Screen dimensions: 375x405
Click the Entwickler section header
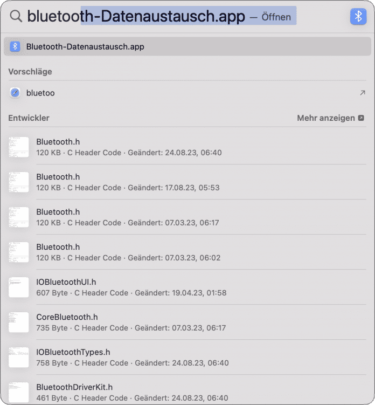click(29, 118)
